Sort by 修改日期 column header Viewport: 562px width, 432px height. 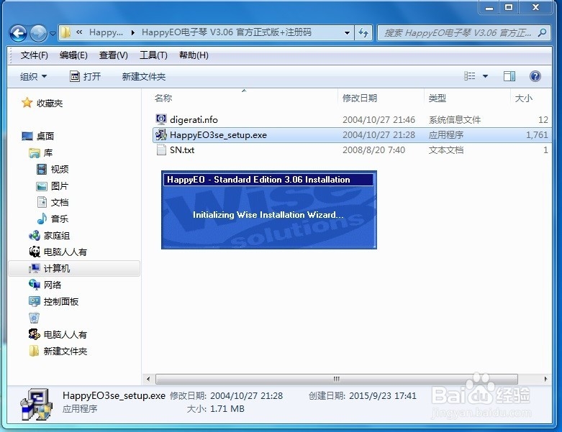coord(360,98)
